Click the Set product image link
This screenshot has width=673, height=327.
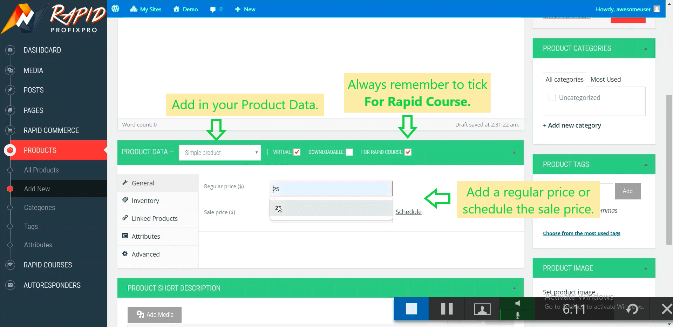(569, 292)
